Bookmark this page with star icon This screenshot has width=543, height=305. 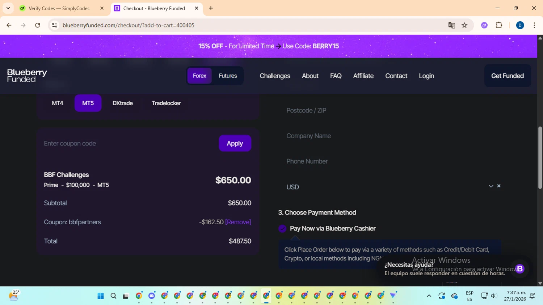pos(464,25)
